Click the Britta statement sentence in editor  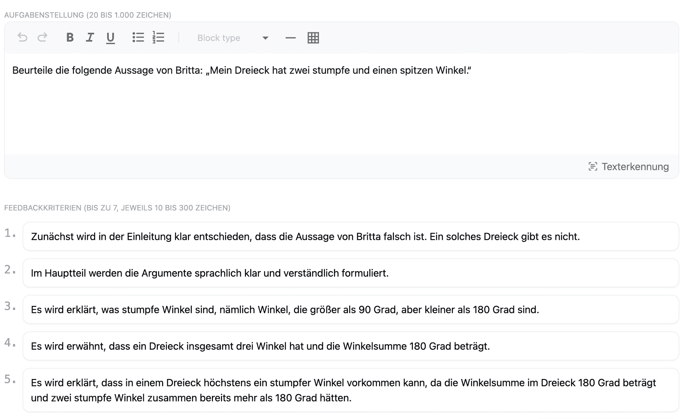[242, 70]
